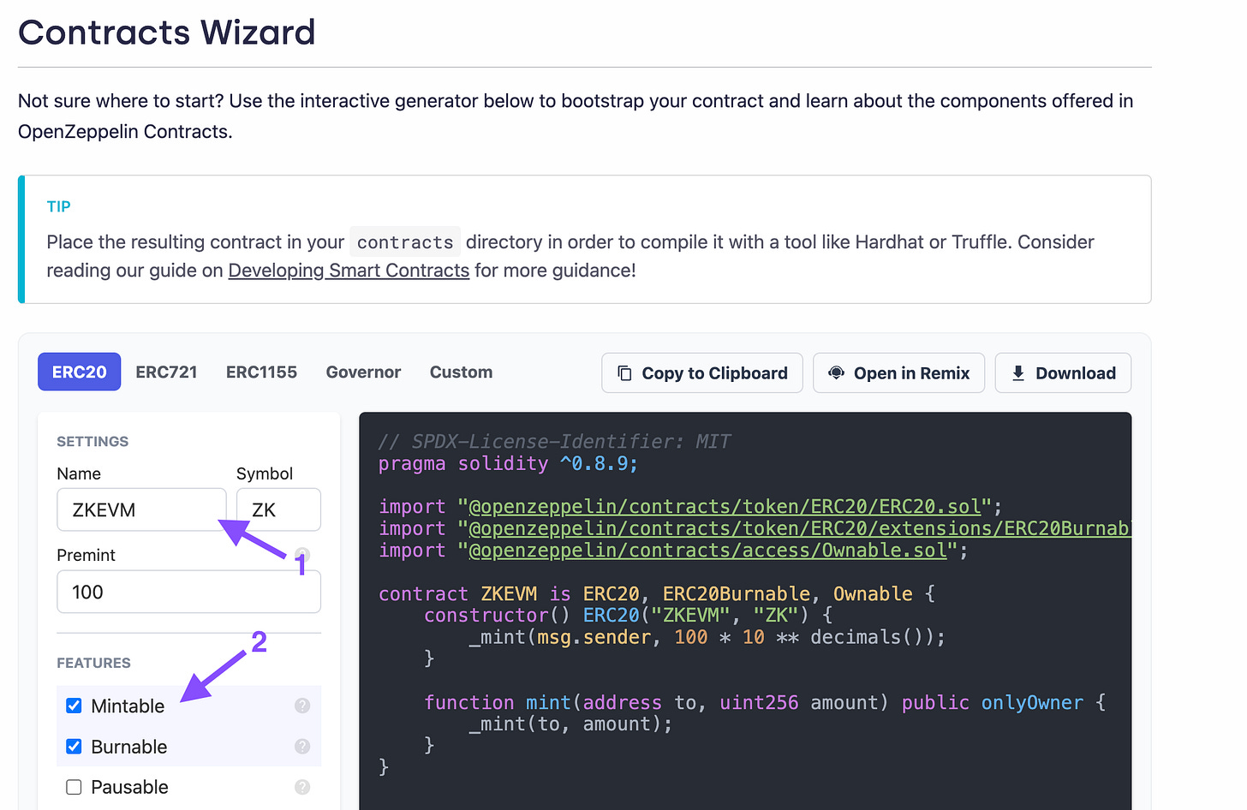Switch to the ERC721 tab

[x=166, y=372]
